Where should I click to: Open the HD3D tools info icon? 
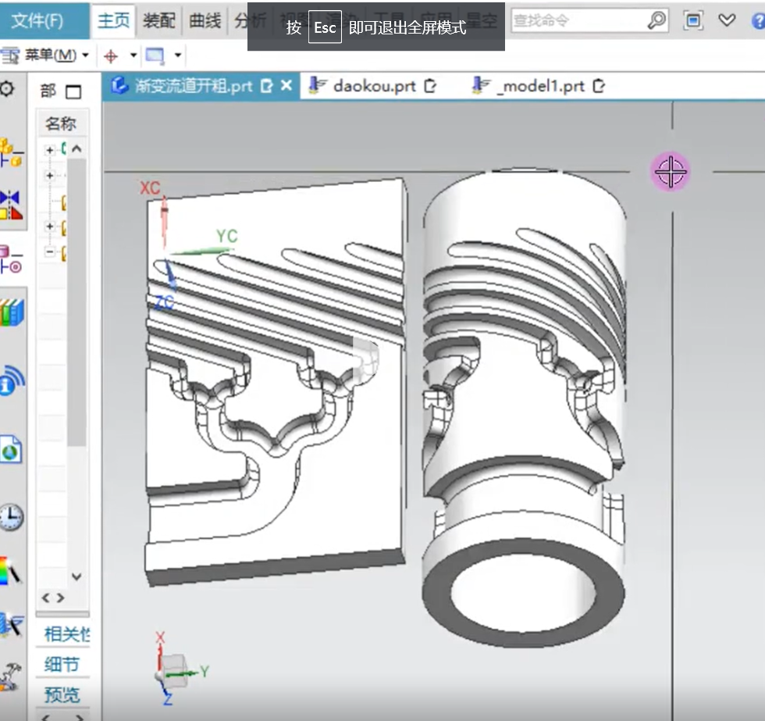pyautogui.click(x=12, y=380)
